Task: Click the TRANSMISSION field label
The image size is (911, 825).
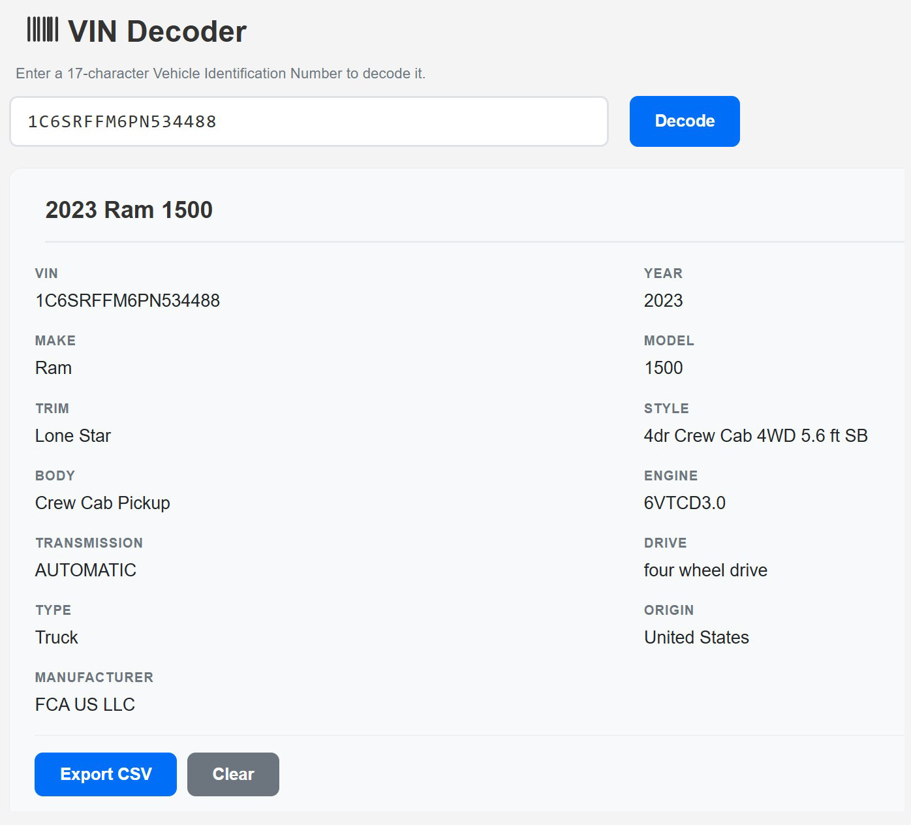Action: 89,543
